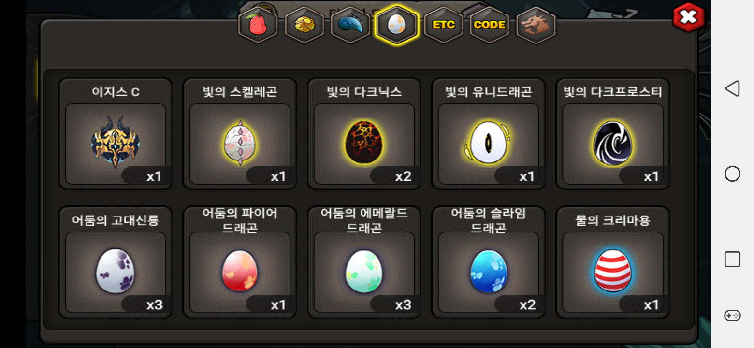Select the egg inventory tab

point(397,25)
